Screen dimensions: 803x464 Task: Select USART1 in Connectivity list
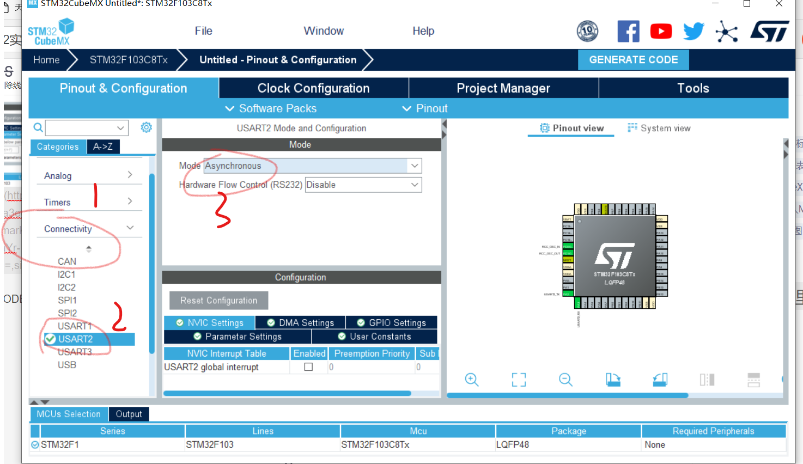(x=75, y=326)
